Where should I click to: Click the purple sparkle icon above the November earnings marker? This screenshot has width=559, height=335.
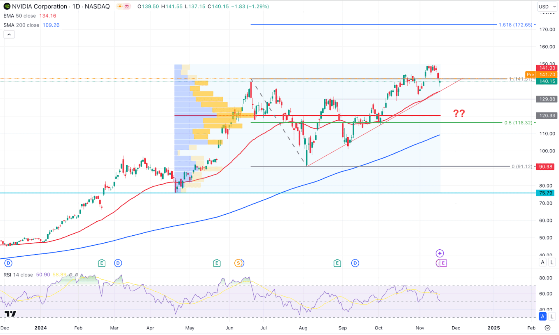tap(440, 253)
